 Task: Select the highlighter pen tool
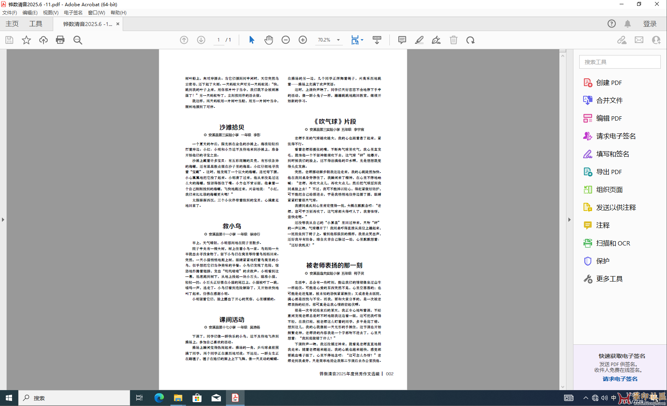[x=419, y=40]
